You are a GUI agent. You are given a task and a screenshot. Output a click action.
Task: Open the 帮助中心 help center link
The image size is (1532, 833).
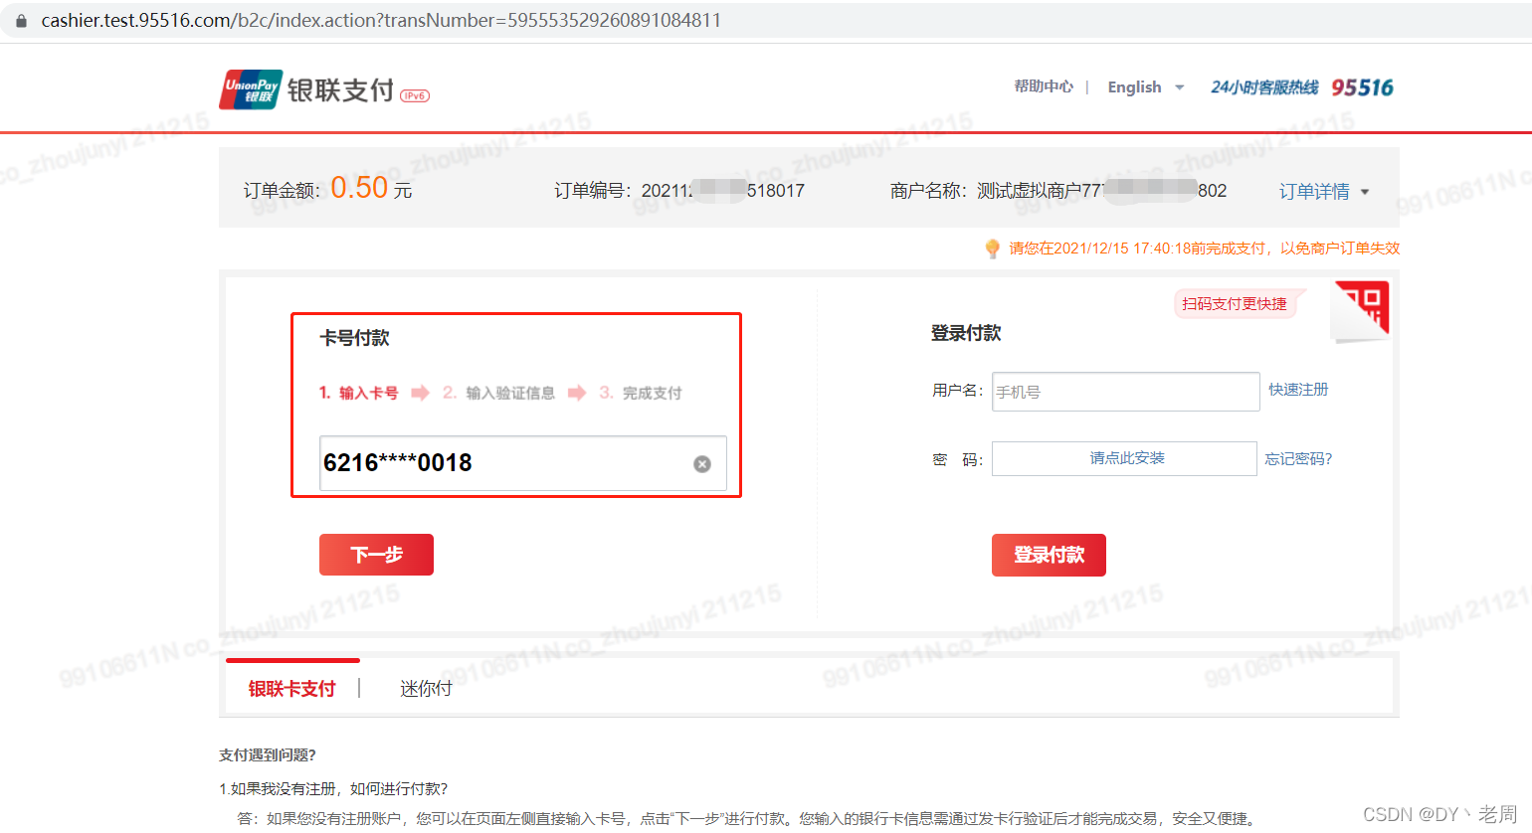(x=1044, y=86)
